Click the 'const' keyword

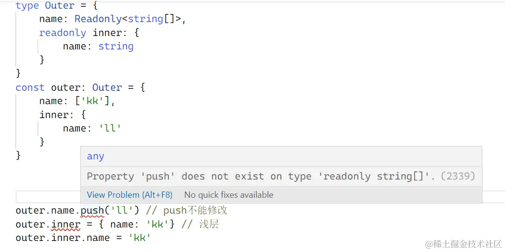click(x=30, y=87)
